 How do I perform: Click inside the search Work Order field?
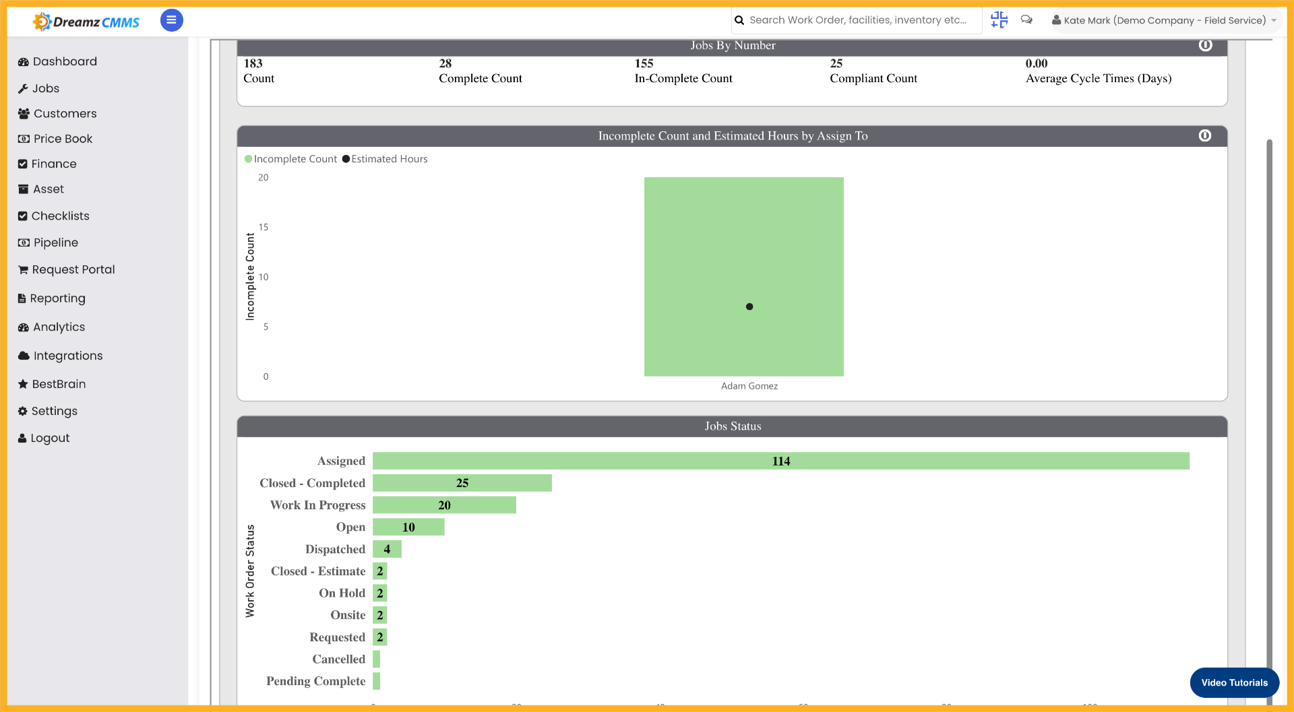[856, 20]
